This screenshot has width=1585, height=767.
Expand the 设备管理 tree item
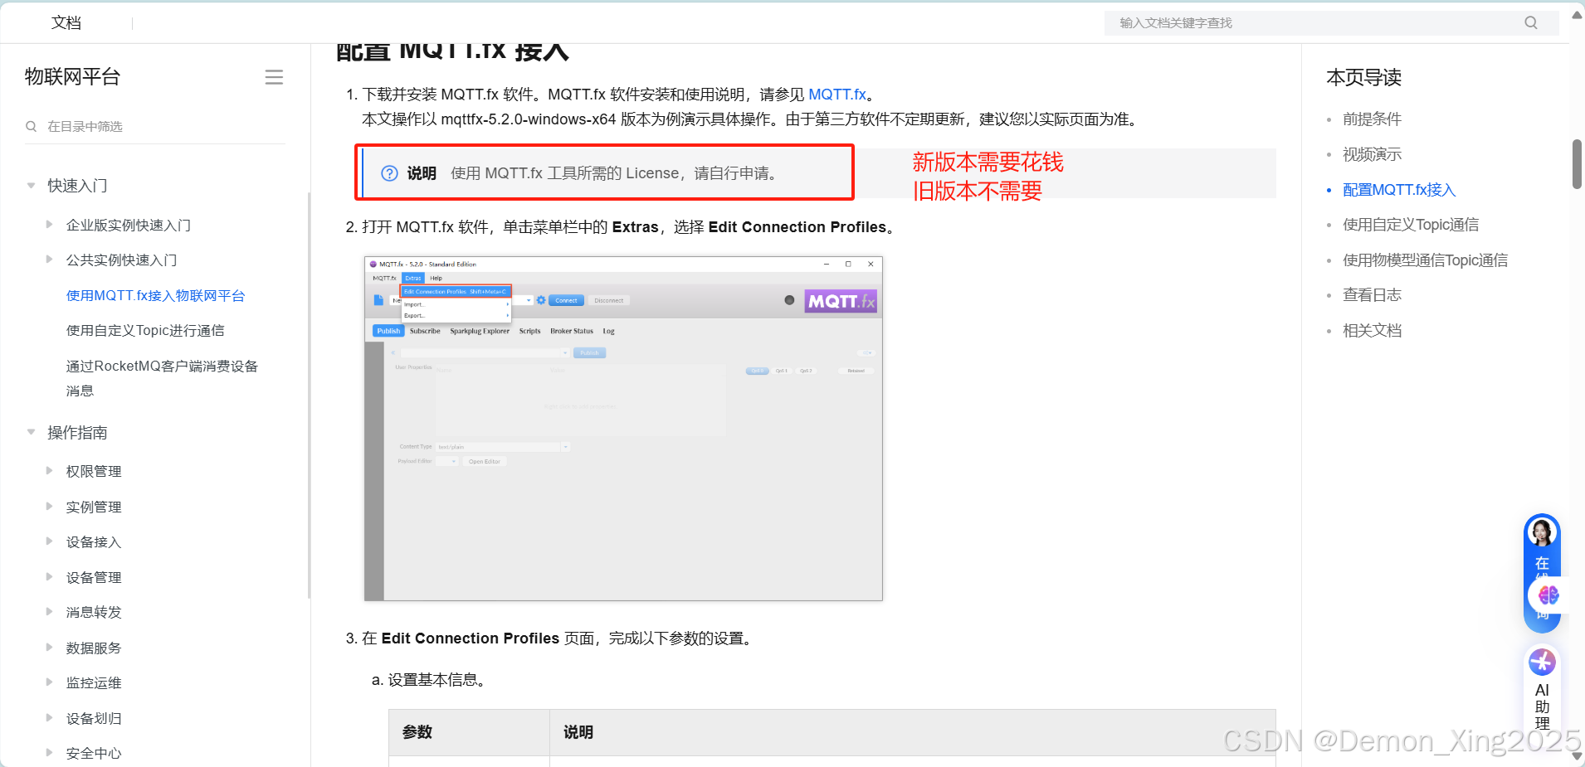49,576
